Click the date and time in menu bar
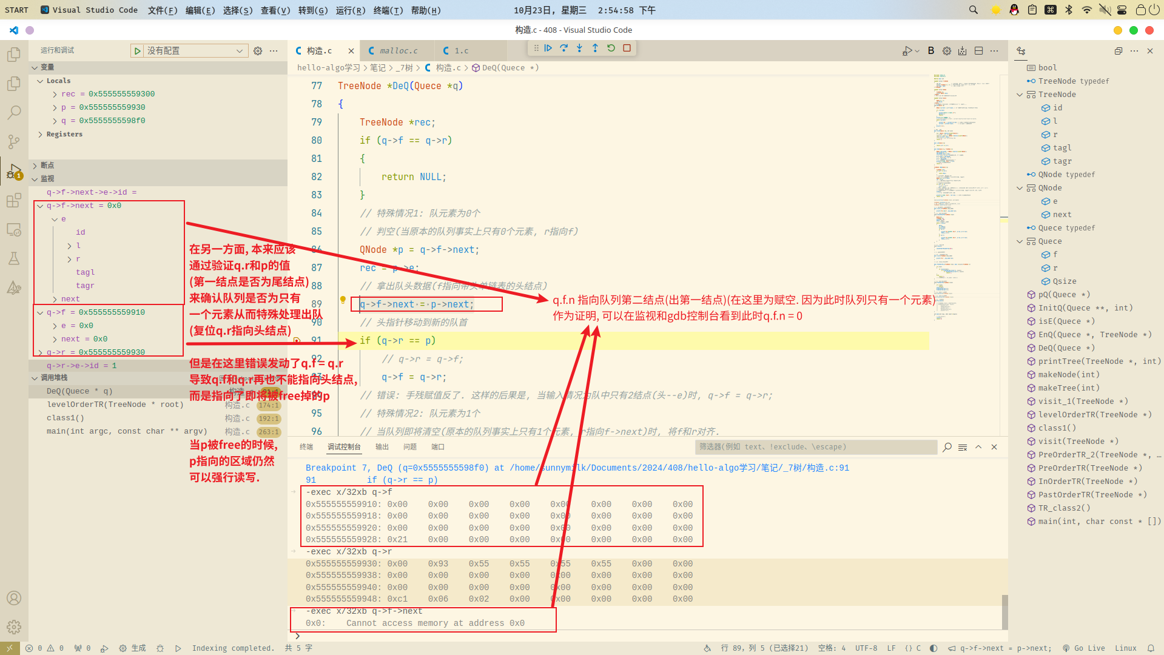1164x655 pixels. click(x=585, y=10)
